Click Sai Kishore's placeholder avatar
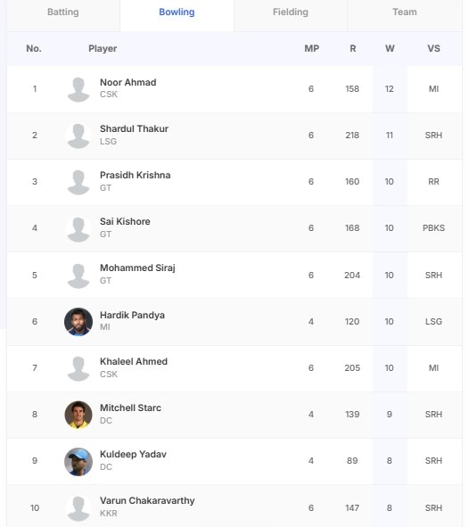This screenshot has height=527, width=469. click(78, 229)
